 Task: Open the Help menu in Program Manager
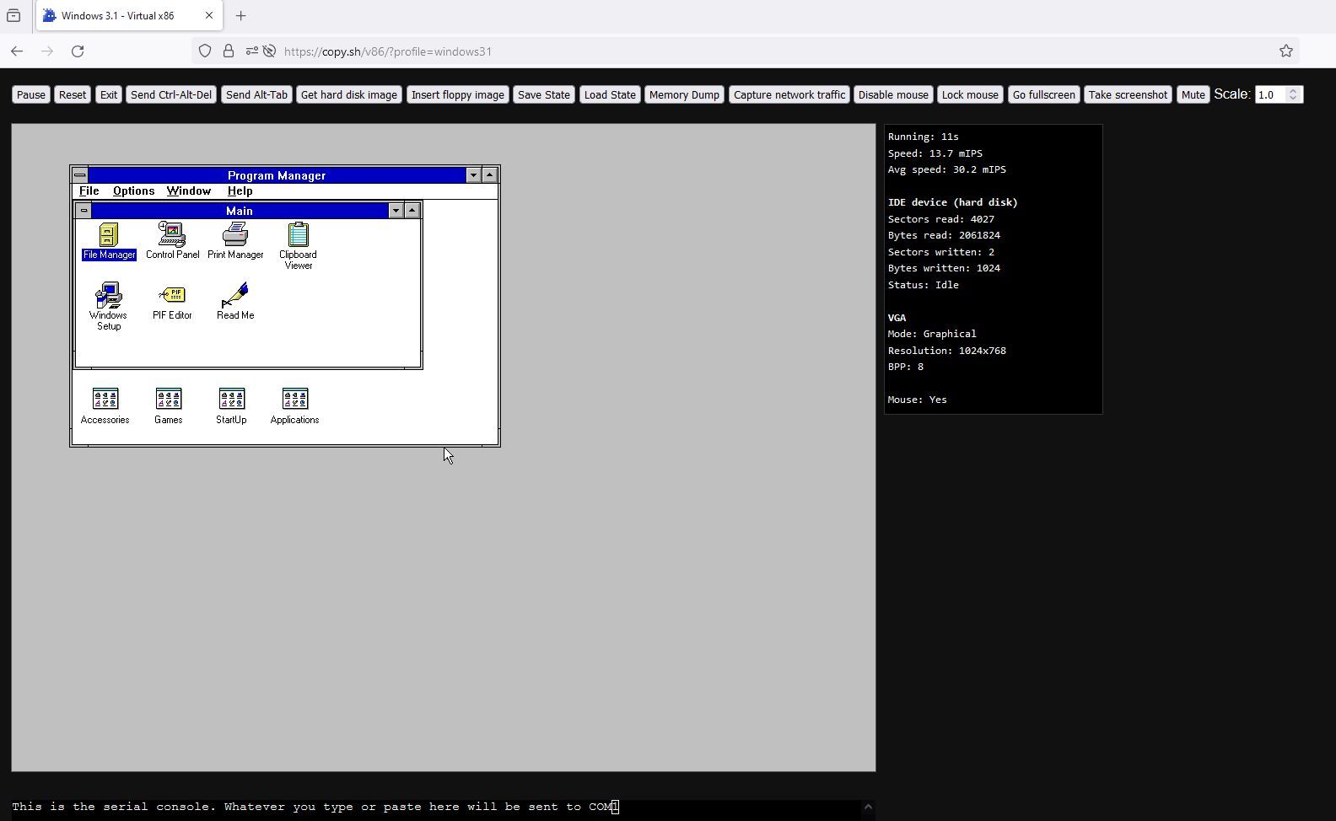click(240, 191)
